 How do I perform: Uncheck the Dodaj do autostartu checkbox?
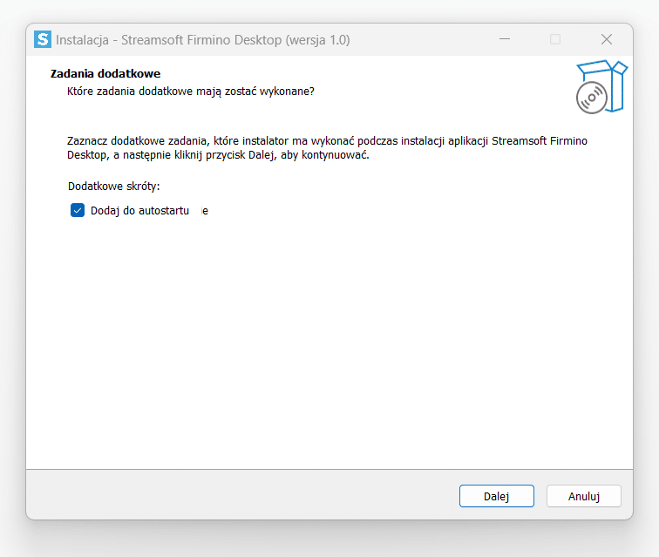[x=78, y=210]
